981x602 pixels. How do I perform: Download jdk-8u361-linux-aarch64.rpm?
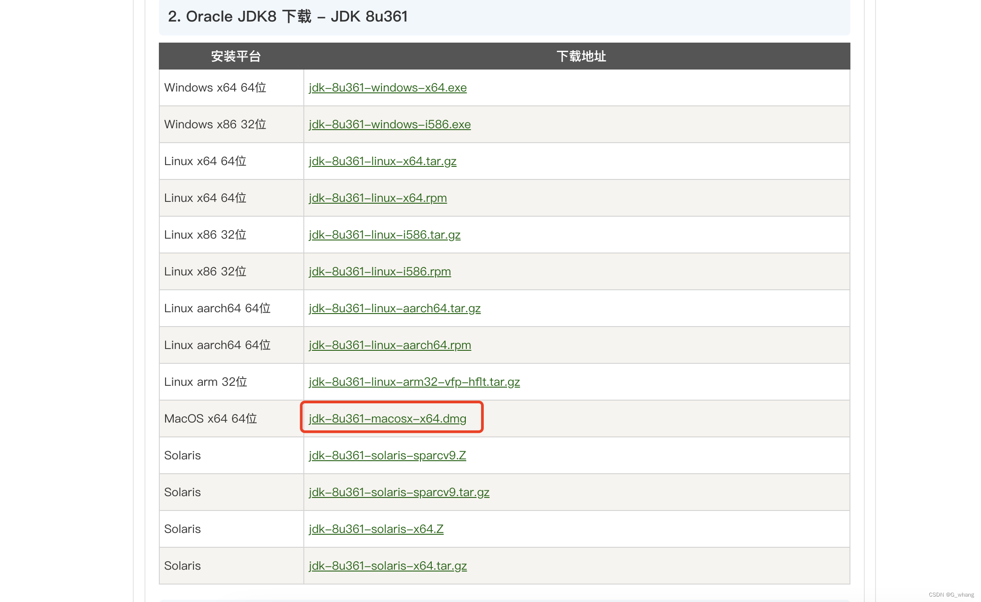coord(389,345)
